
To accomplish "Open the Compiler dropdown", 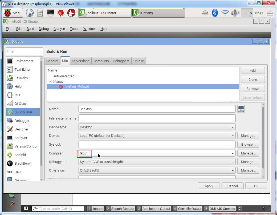I will pyautogui.click(x=157, y=153).
